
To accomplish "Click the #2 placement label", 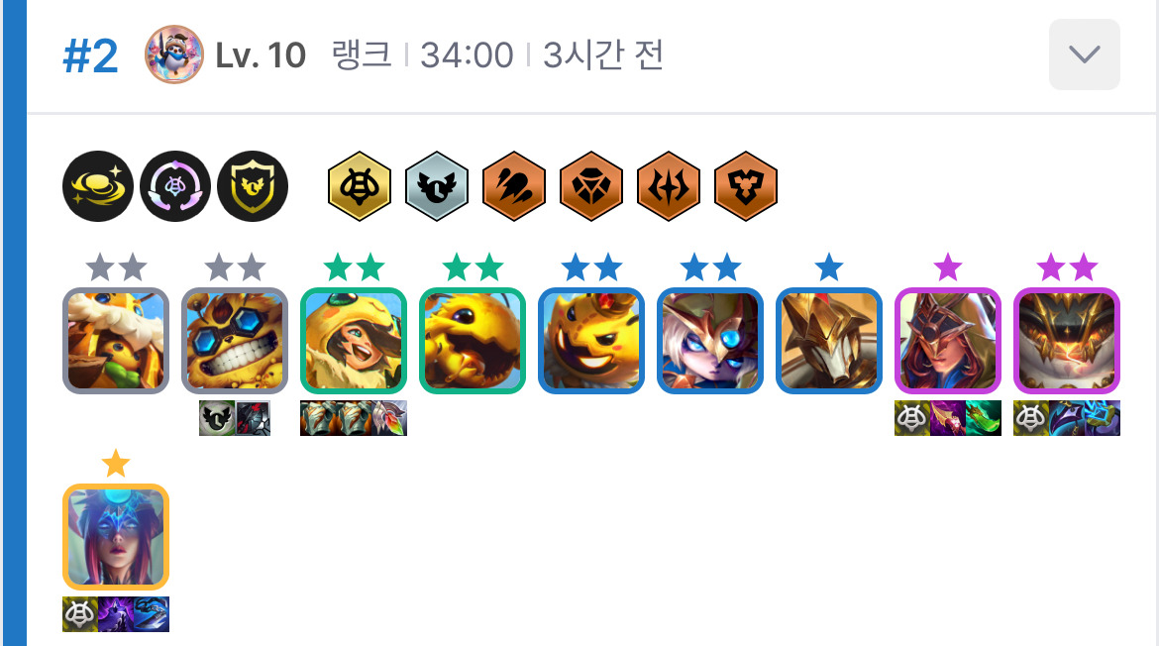I will point(90,56).
